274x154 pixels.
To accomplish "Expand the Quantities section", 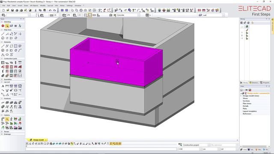I will 2,80.
